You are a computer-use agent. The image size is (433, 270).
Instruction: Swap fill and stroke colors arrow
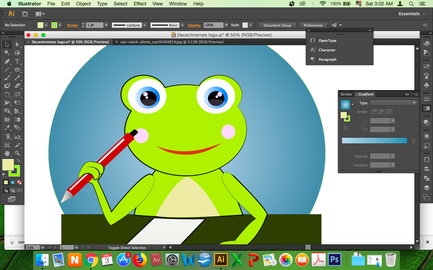coord(19,161)
